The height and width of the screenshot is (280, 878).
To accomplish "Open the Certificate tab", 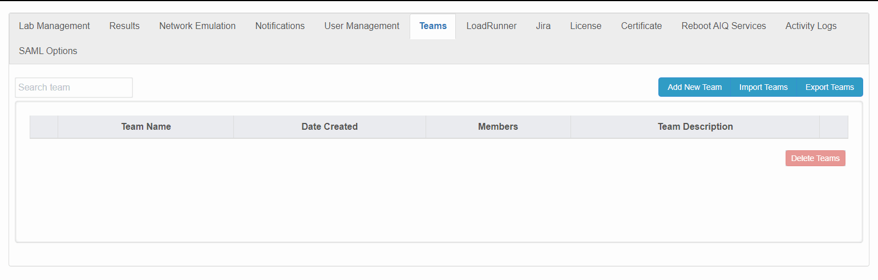I will 641,26.
